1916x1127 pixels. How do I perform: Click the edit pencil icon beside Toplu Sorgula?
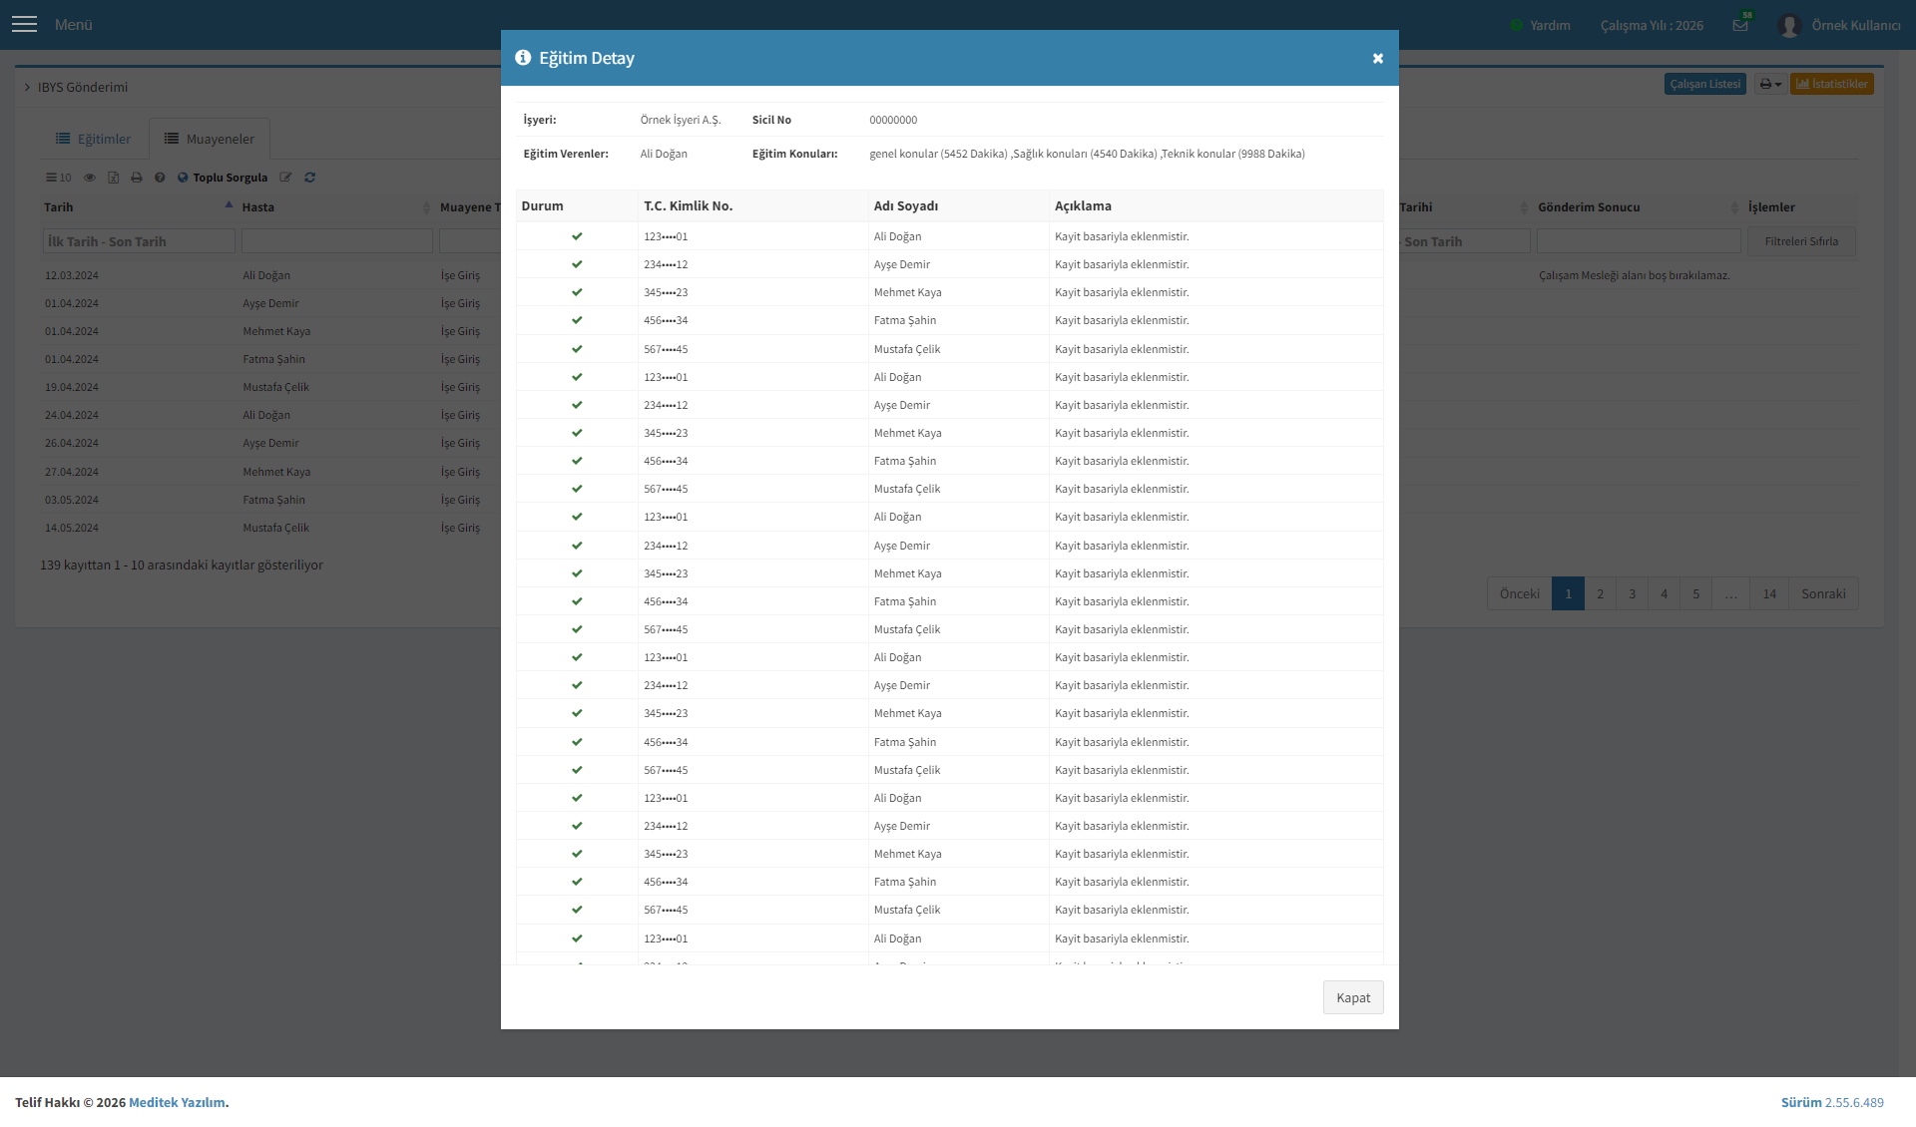point(285,178)
